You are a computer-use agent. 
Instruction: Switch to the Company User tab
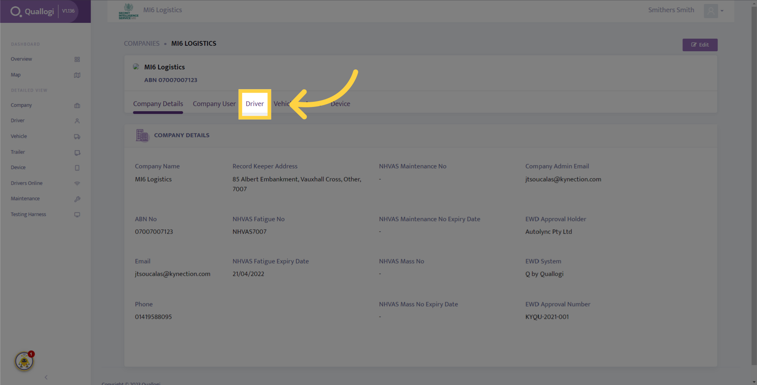point(214,104)
